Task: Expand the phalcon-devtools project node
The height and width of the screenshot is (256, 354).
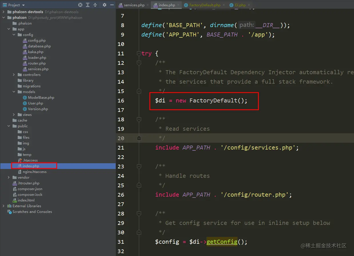Action: tap(4, 12)
